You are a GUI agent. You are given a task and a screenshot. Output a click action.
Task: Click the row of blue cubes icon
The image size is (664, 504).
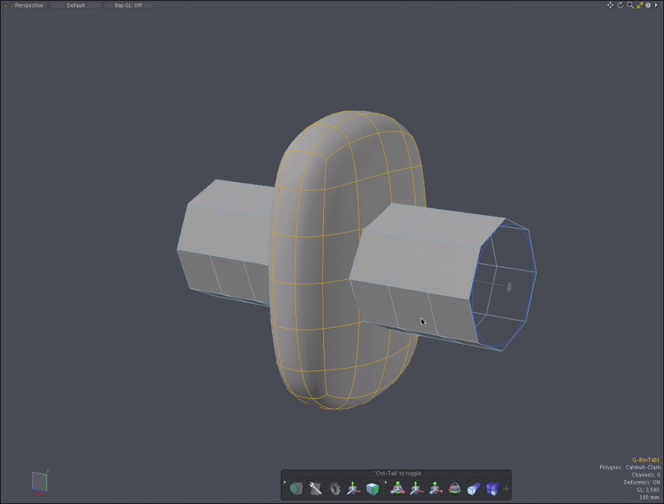pos(473,489)
